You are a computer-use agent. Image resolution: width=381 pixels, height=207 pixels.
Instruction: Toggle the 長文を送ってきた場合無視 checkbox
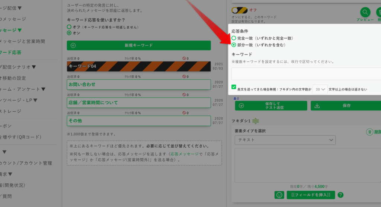[234, 87]
